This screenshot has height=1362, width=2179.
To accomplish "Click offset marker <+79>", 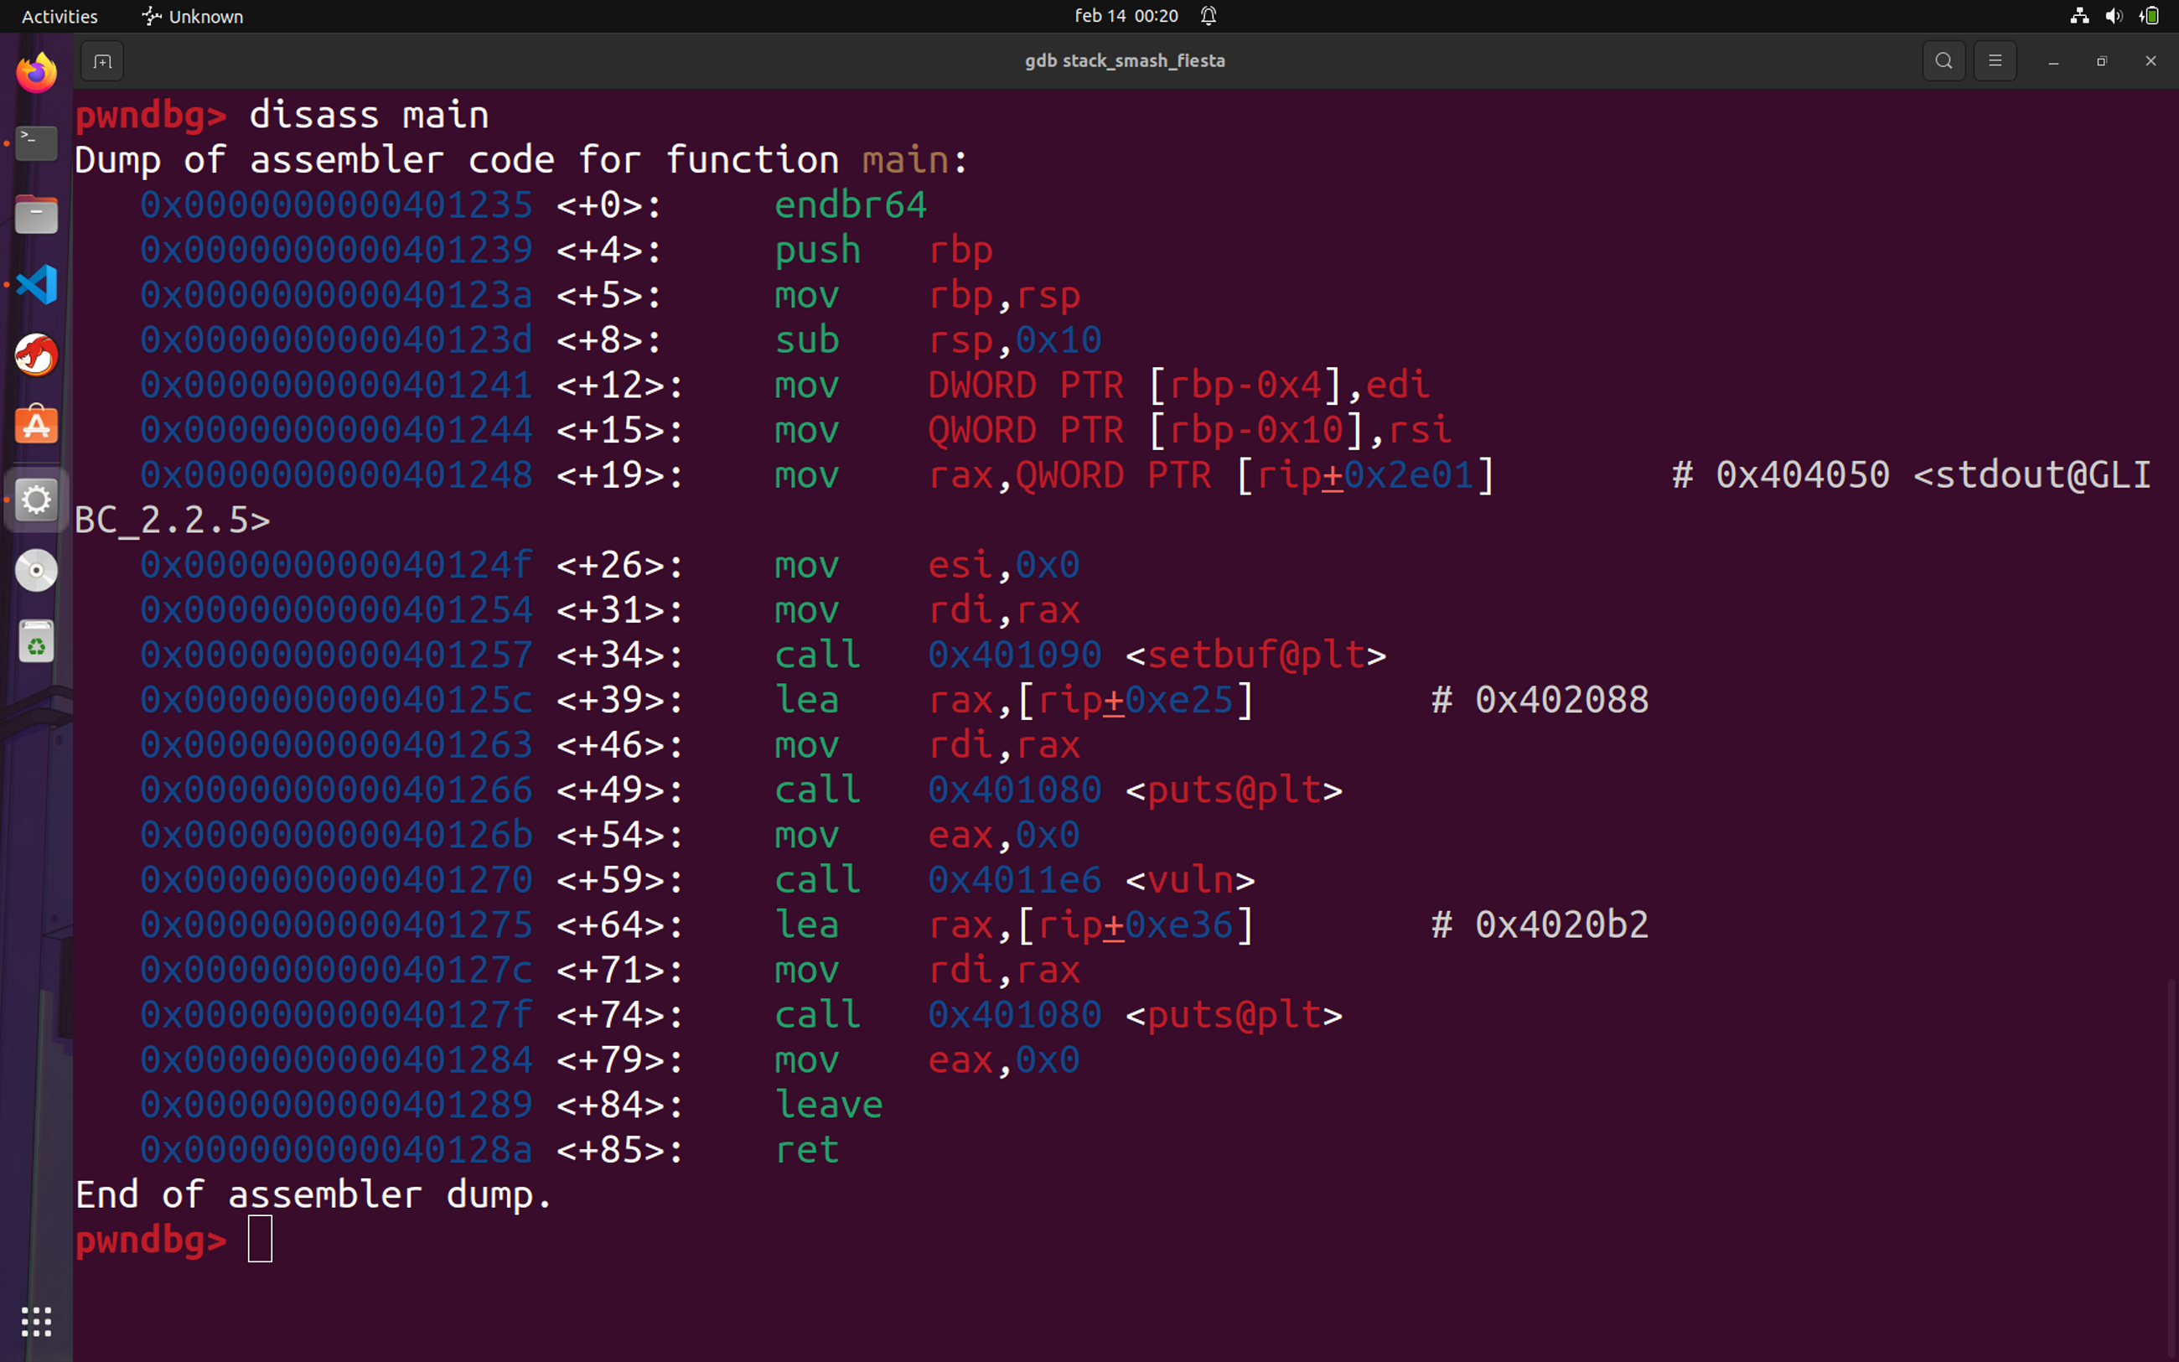I will coord(619,1060).
